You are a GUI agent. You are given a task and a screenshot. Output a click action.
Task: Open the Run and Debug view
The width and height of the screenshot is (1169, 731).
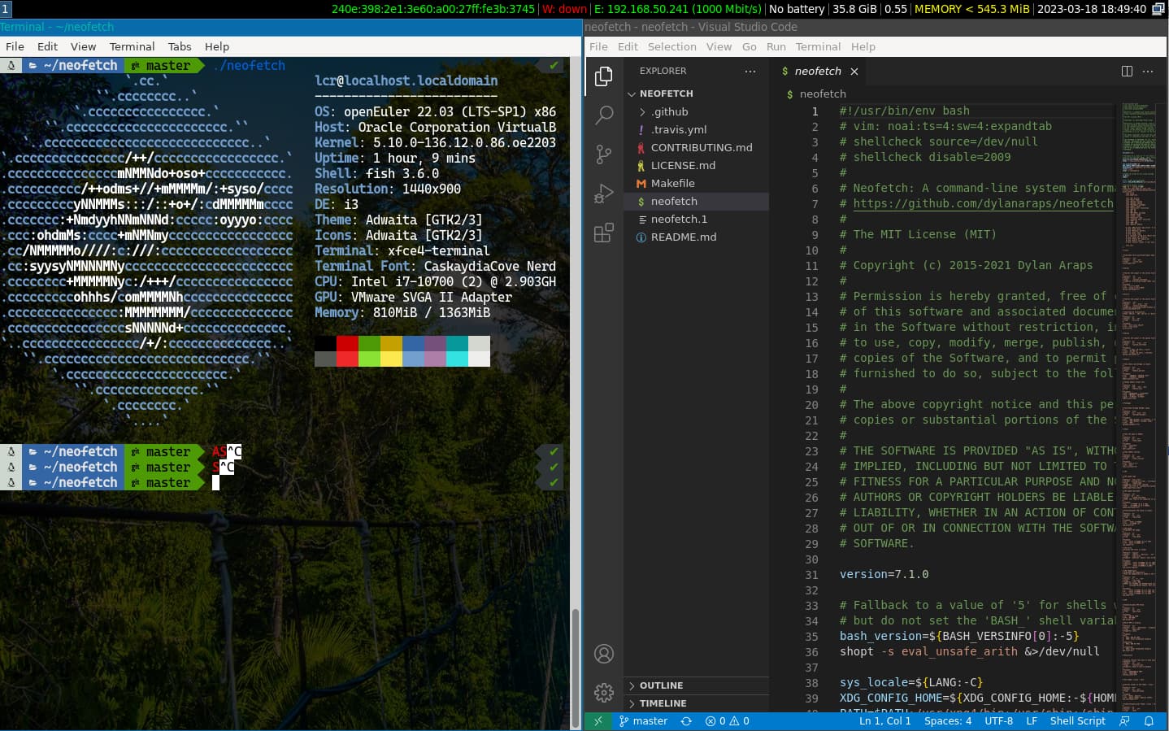tap(603, 194)
